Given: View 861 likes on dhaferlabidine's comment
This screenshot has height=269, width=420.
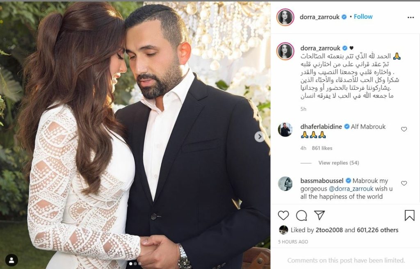Looking at the screenshot, I should (x=322, y=148).
